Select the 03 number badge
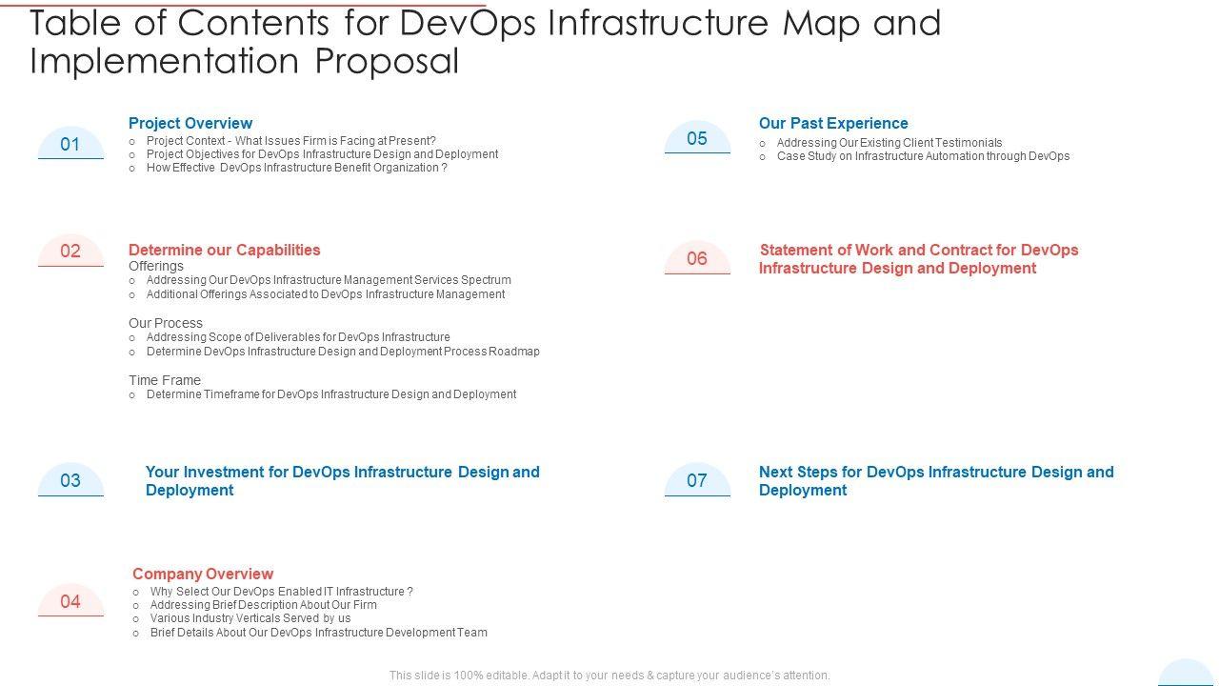This screenshot has height=686, width=1219. [x=70, y=480]
